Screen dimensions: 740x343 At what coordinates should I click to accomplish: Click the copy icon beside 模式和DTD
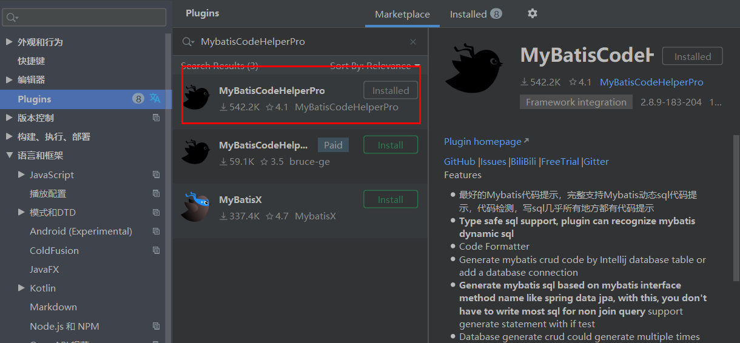(156, 212)
